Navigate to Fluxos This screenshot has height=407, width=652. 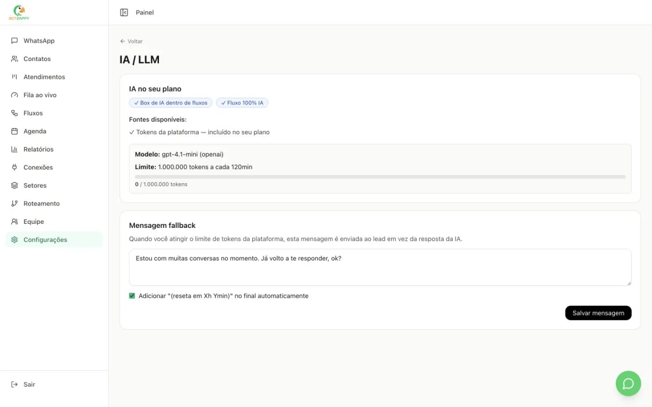tap(54, 113)
